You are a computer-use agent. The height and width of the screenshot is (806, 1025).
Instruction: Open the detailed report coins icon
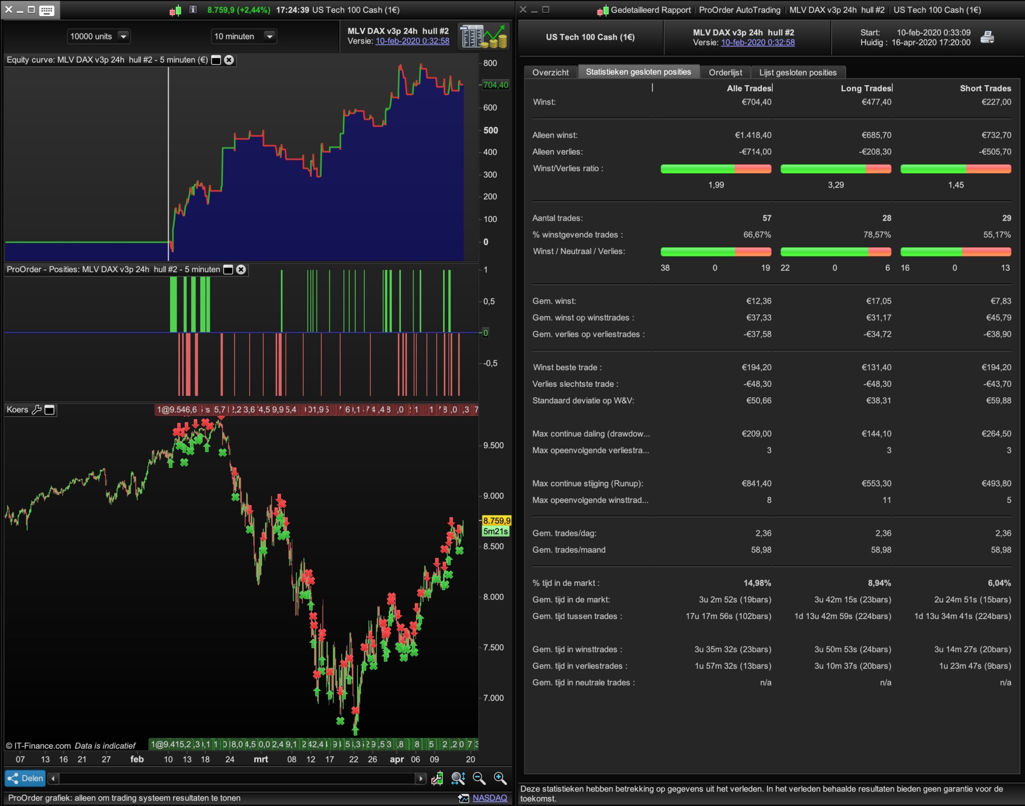click(483, 37)
